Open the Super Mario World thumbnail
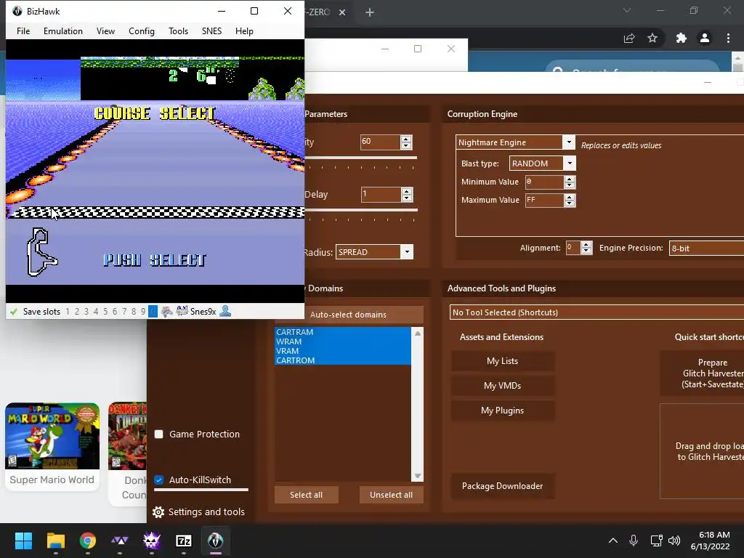This screenshot has height=558, width=744. pyautogui.click(x=52, y=436)
